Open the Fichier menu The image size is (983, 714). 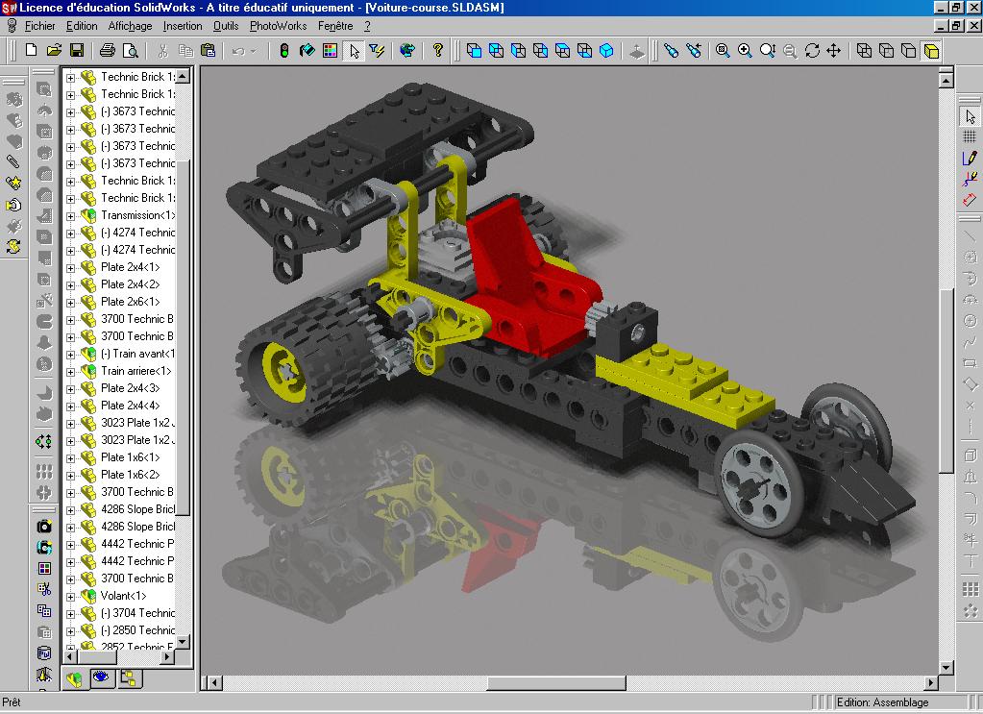tap(40, 26)
